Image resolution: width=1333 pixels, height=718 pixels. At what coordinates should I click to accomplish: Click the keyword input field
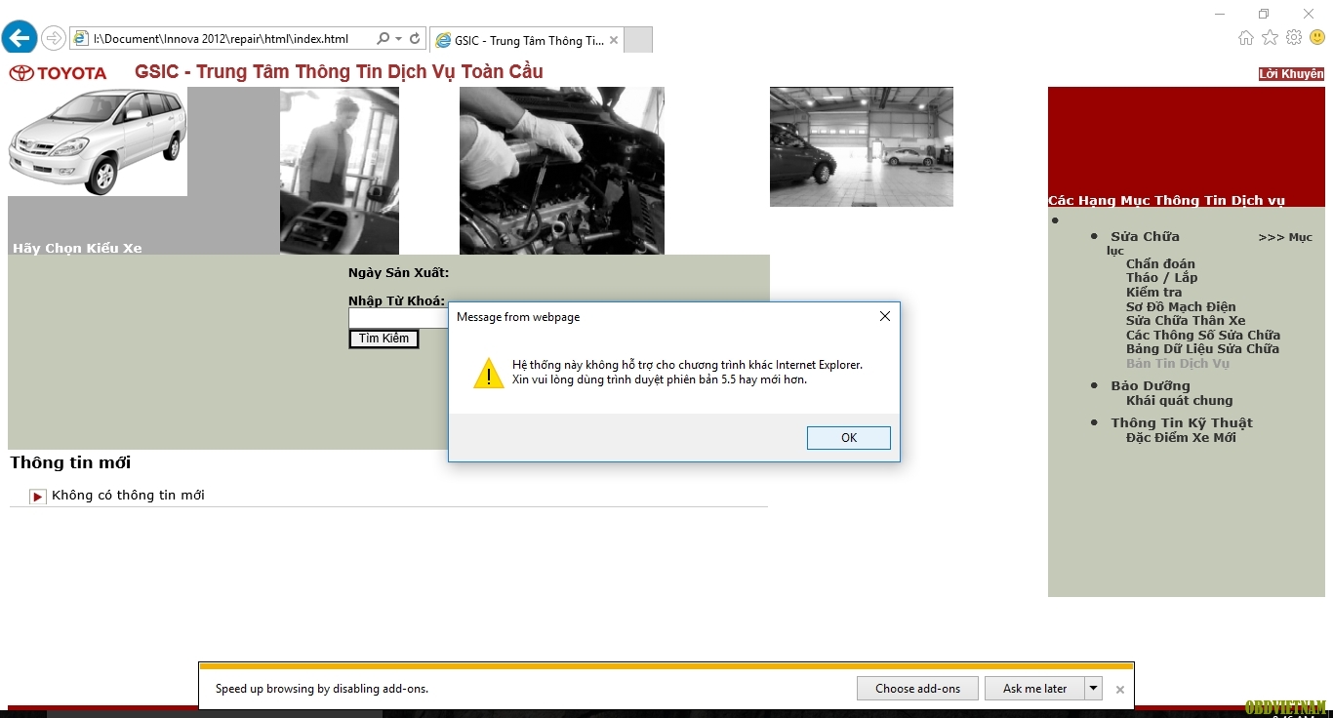point(398,318)
